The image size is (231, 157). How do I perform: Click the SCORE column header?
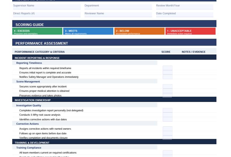click(166, 52)
